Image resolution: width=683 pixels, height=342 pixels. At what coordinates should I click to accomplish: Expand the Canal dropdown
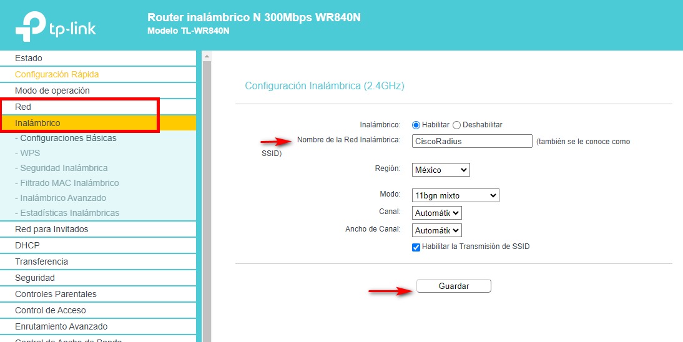[x=436, y=213]
